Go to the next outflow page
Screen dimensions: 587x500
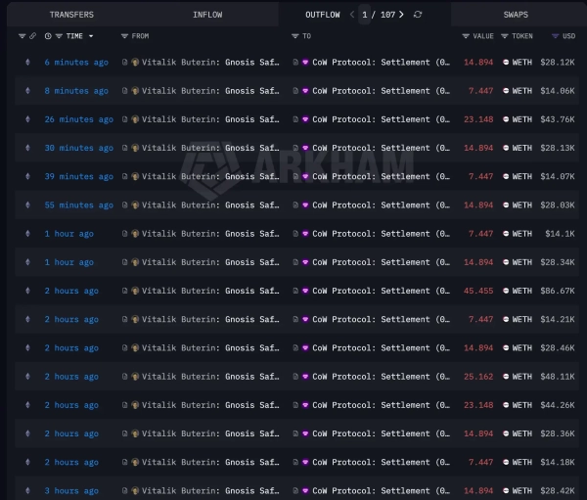(x=401, y=15)
